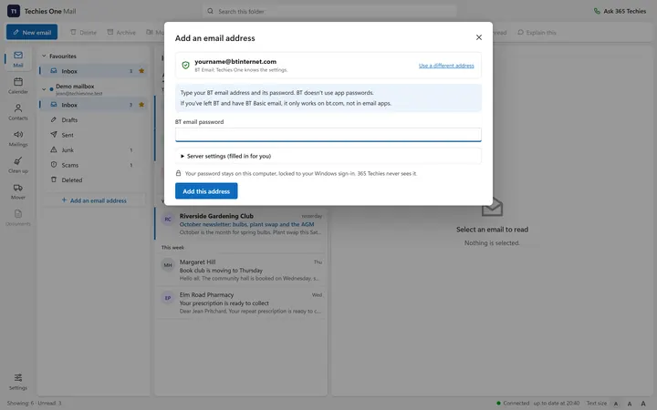Open Margaret Hill book club email
Image resolution: width=657 pixels, height=410 pixels.
click(x=241, y=270)
